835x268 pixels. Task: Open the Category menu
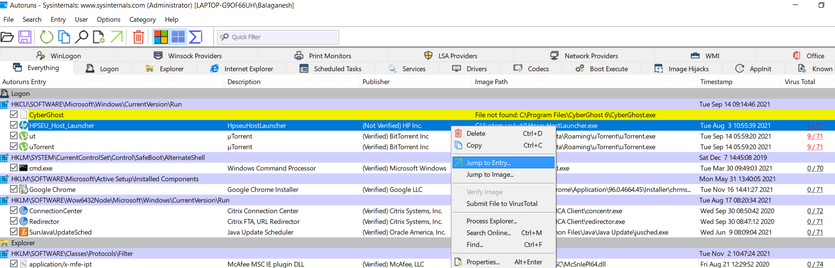(x=142, y=19)
